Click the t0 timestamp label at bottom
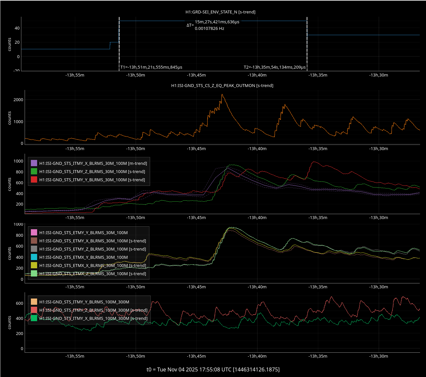 click(213, 369)
